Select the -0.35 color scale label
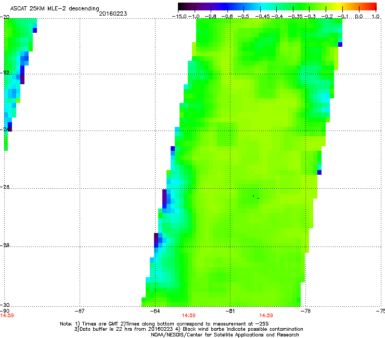Image resolution: width=385 pixels, height=338 pixels. pos(295,17)
